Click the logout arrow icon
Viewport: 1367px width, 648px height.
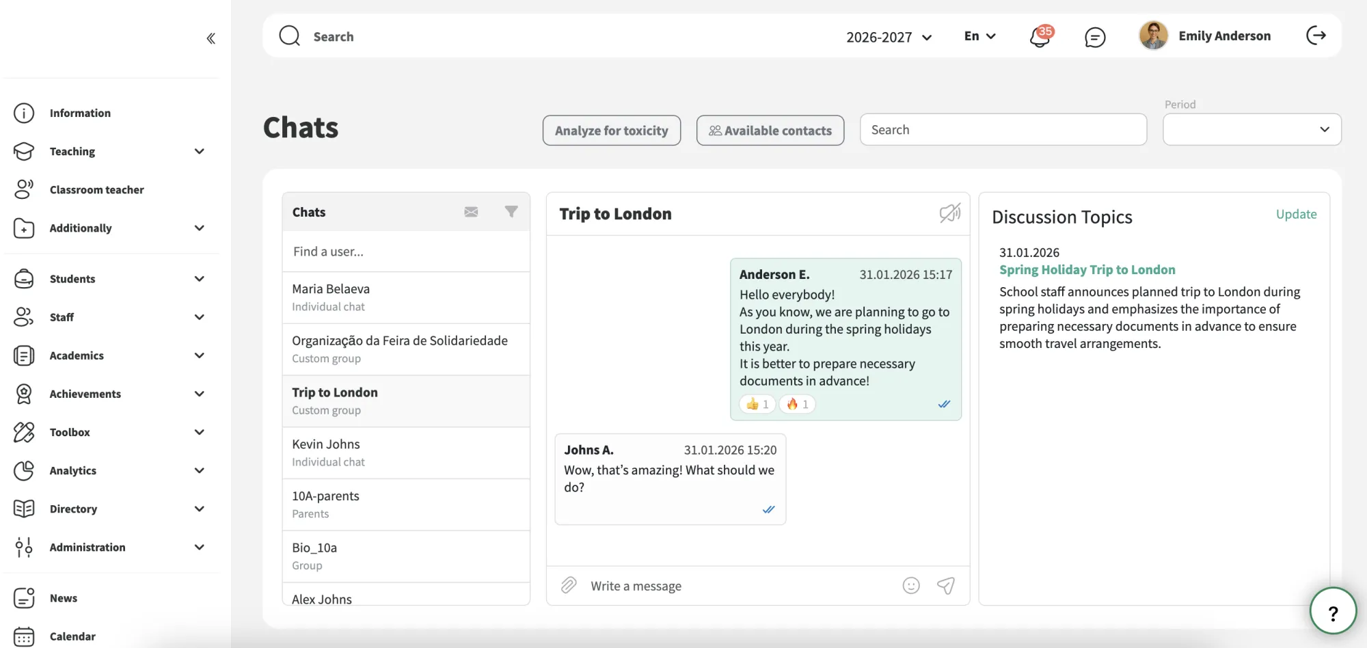coord(1316,36)
